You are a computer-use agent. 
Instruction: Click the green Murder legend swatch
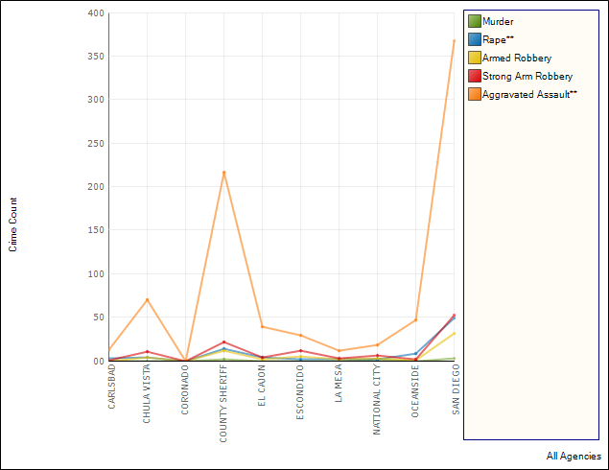click(x=474, y=21)
